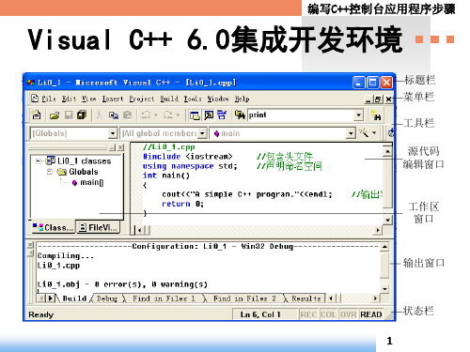Viewport: 470px width, 352px height.
Task: Click the READ indicator in status bar
Action: point(371,314)
